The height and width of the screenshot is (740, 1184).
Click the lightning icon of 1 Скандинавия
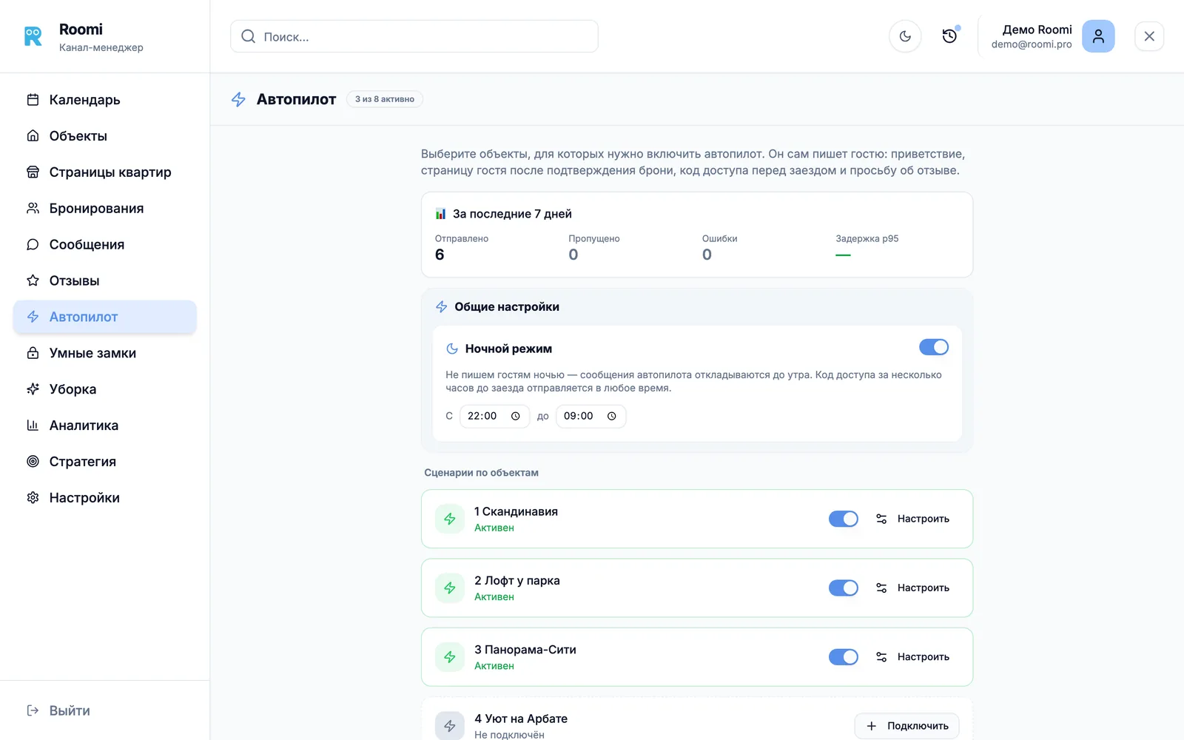pyautogui.click(x=450, y=519)
